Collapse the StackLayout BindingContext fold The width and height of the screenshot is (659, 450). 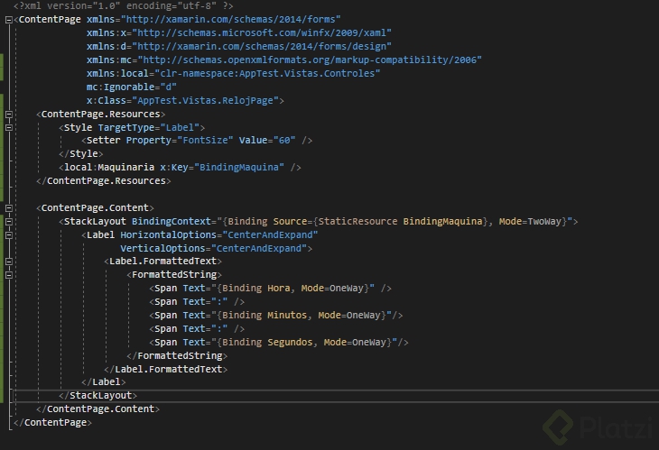(x=9, y=221)
